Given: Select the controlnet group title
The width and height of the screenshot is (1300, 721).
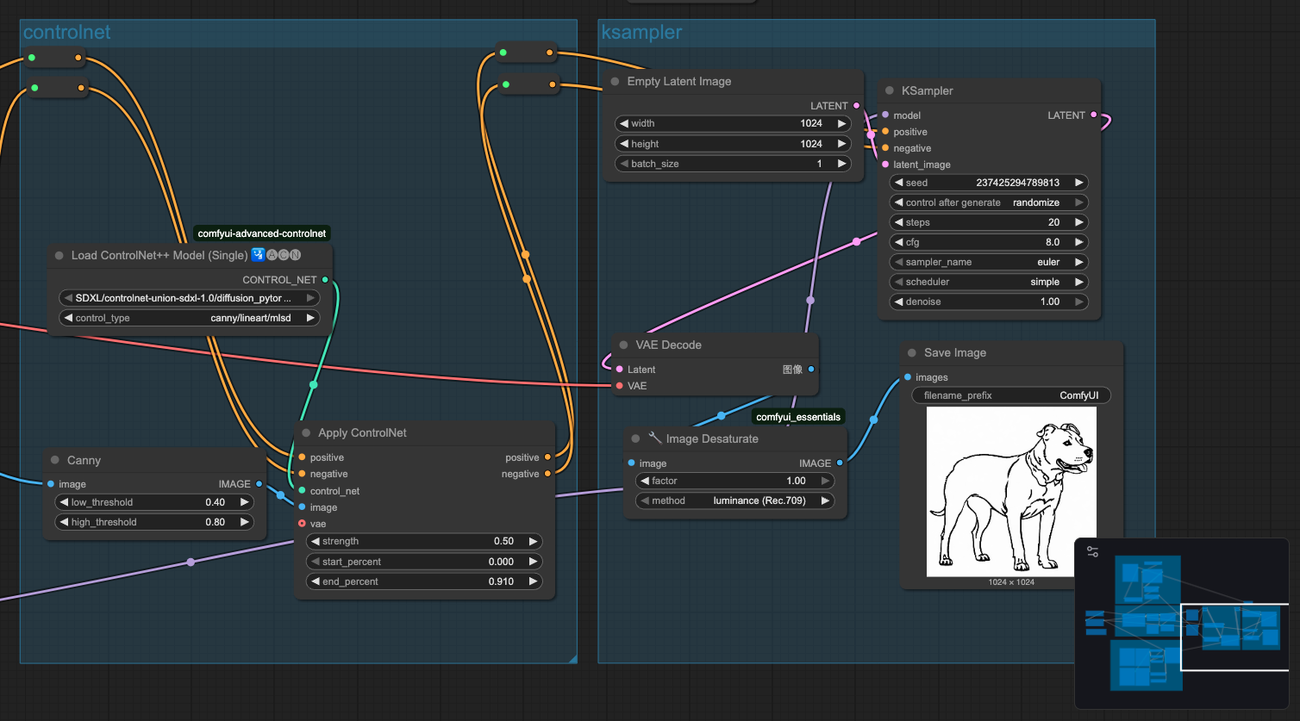Looking at the screenshot, I should (66, 33).
